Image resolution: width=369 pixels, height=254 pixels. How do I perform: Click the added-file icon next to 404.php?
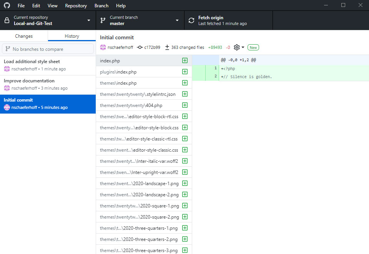185,105
